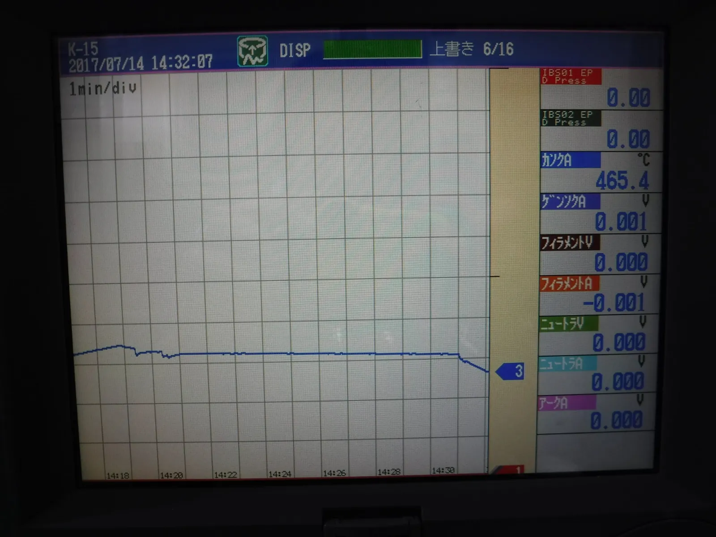
Task: Select the magenta アークA channel label
Action: click(567, 402)
